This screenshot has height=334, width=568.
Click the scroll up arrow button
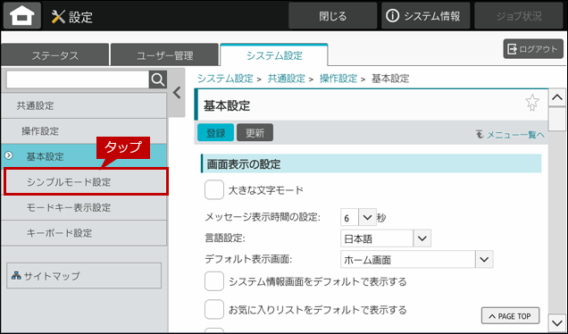click(x=557, y=97)
